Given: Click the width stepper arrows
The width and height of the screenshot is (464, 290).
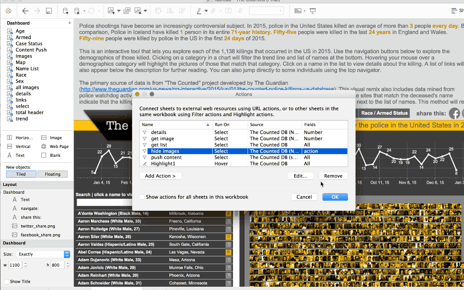Looking at the screenshot, I should 25,265.
